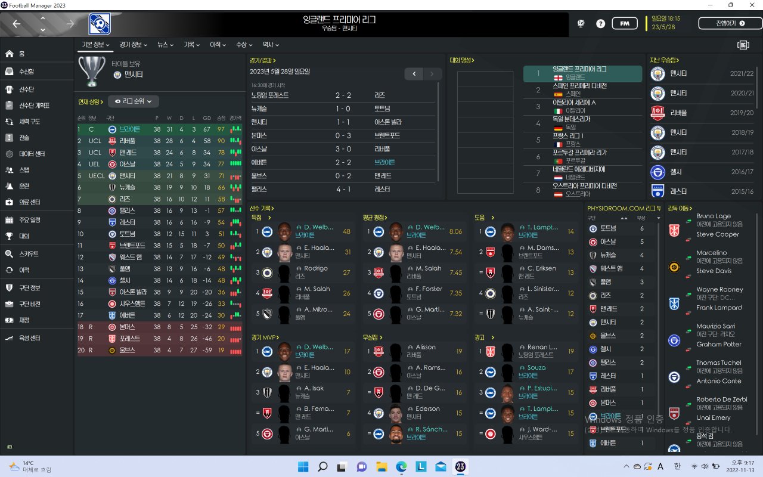Screen dimensions: 763x477
Task: Open the 현재 상황 section link
Action: (91, 102)
